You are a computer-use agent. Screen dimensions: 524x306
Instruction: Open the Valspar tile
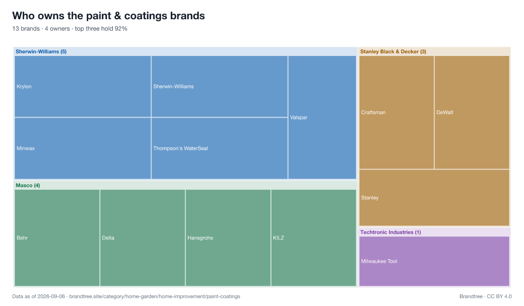click(322, 118)
